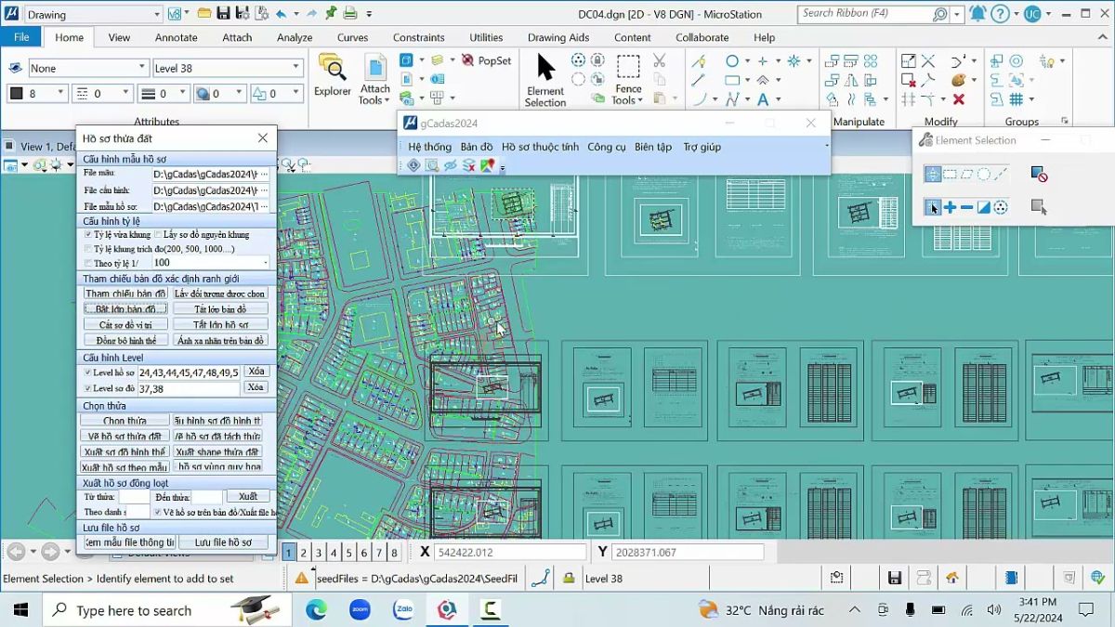Open the Explorer tool in ribbon
The image size is (1115, 627).
click(x=332, y=75)
